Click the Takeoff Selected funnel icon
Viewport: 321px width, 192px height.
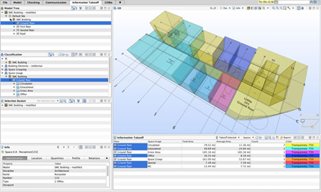point(217,137)
